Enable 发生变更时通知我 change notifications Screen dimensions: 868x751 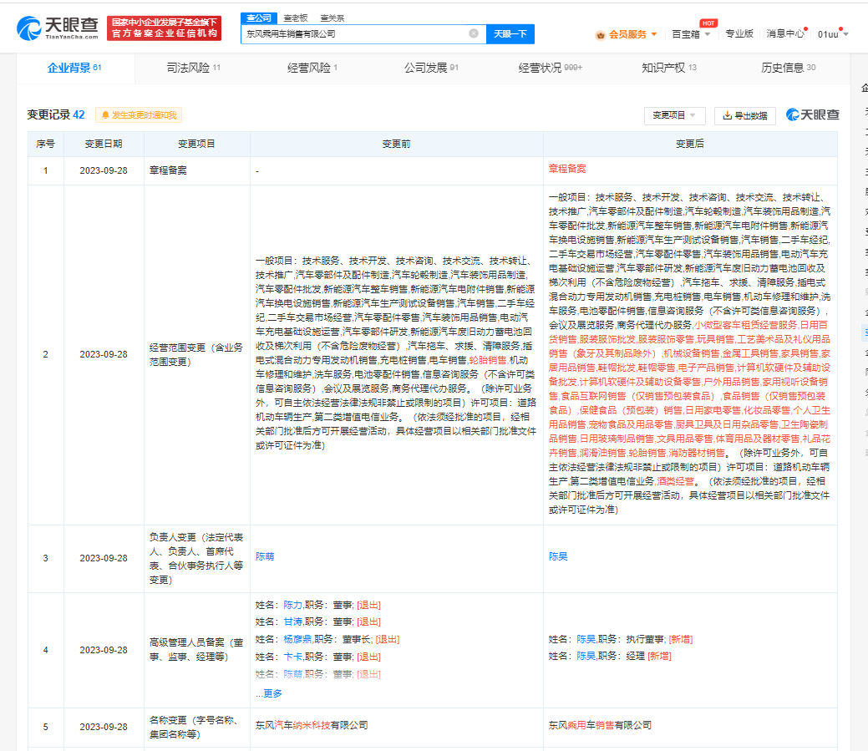137,115
